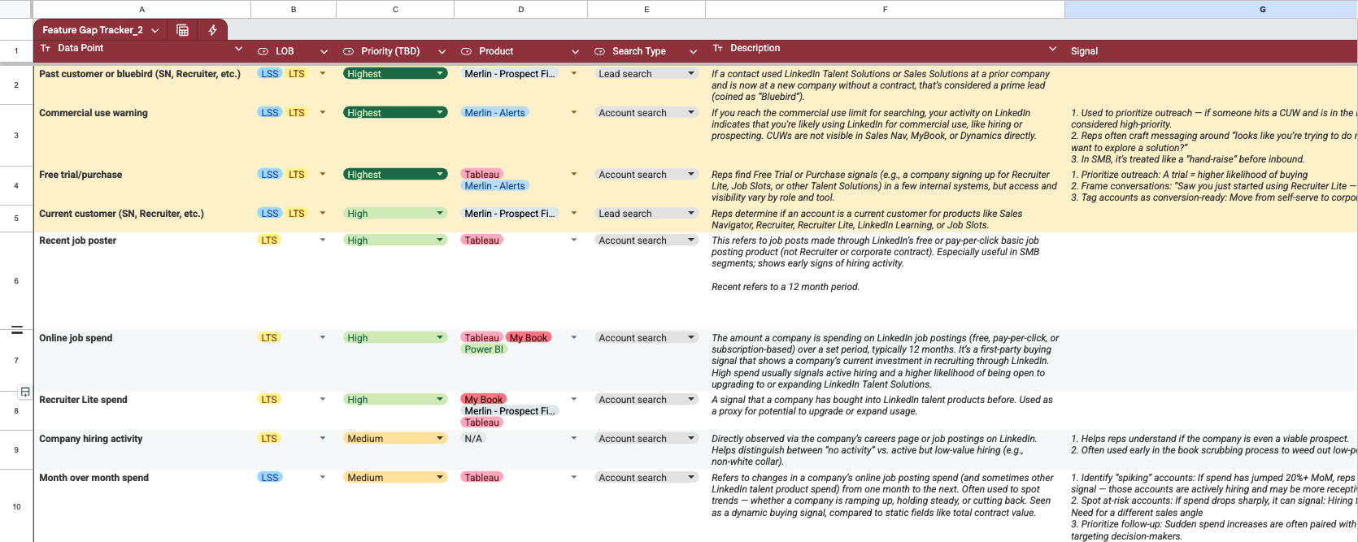Select column B header
Image resolution: width=1358 pixels, height=542 pixels.
coord(294,9)
